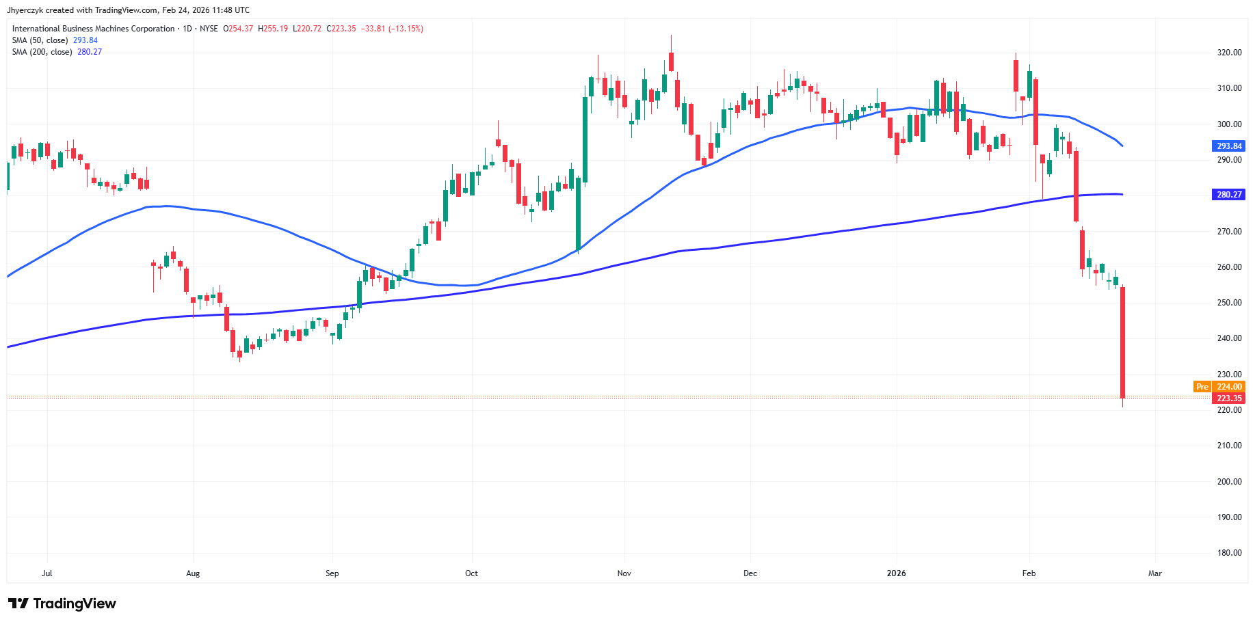Click the TradingView logo

pyautogui.click(x=62, y=603)
